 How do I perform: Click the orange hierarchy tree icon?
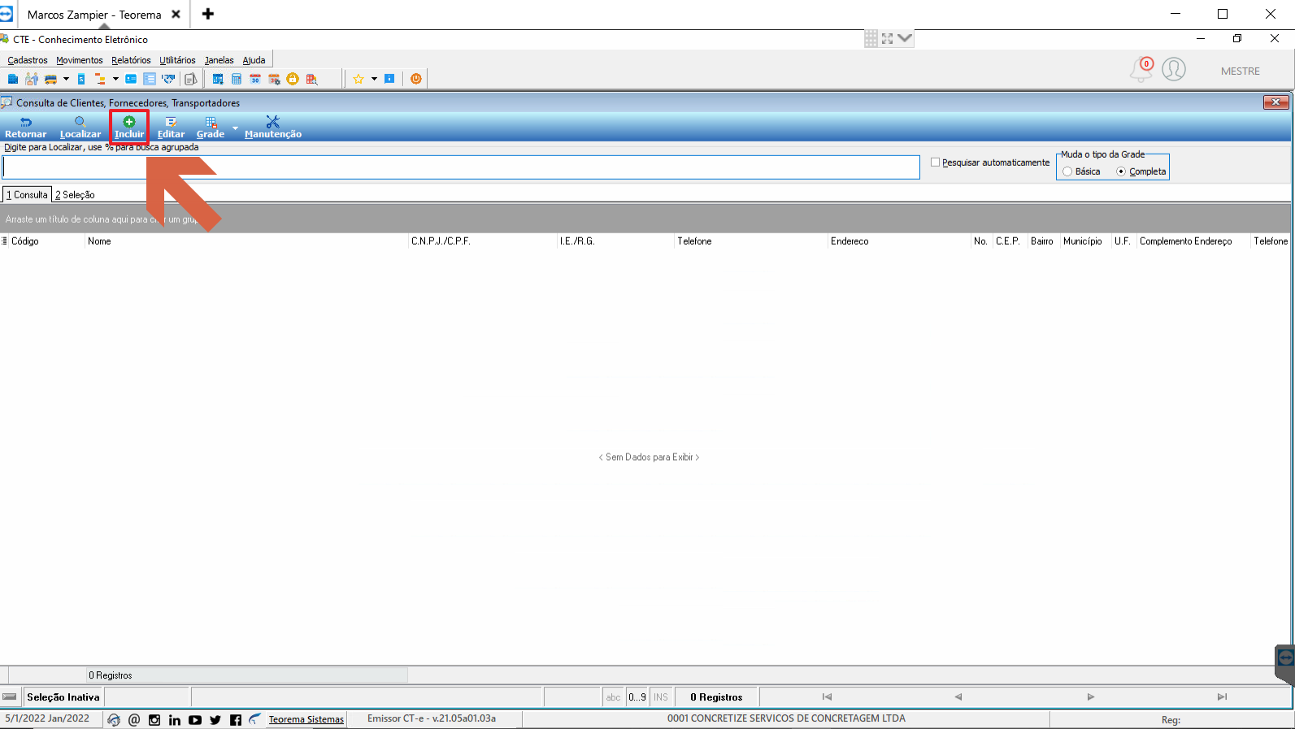point(100,79)
